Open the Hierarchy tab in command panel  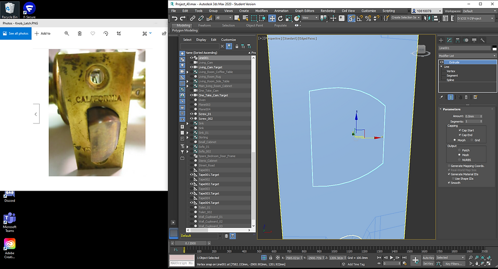[457, 40]
